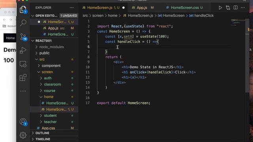Select HomeScreen.js file under home folder
Viewport: 253px width, 142px height.
pos(55,109)
